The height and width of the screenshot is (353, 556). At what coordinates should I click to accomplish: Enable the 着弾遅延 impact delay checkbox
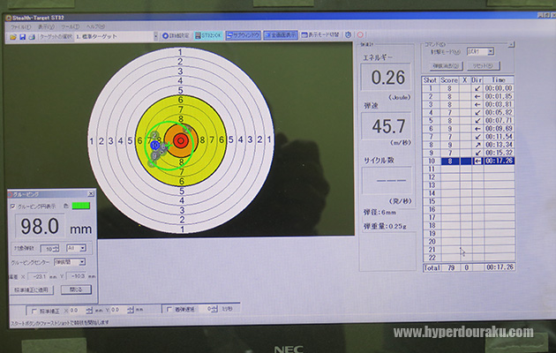pyautogui.click(x=169, y=311)
